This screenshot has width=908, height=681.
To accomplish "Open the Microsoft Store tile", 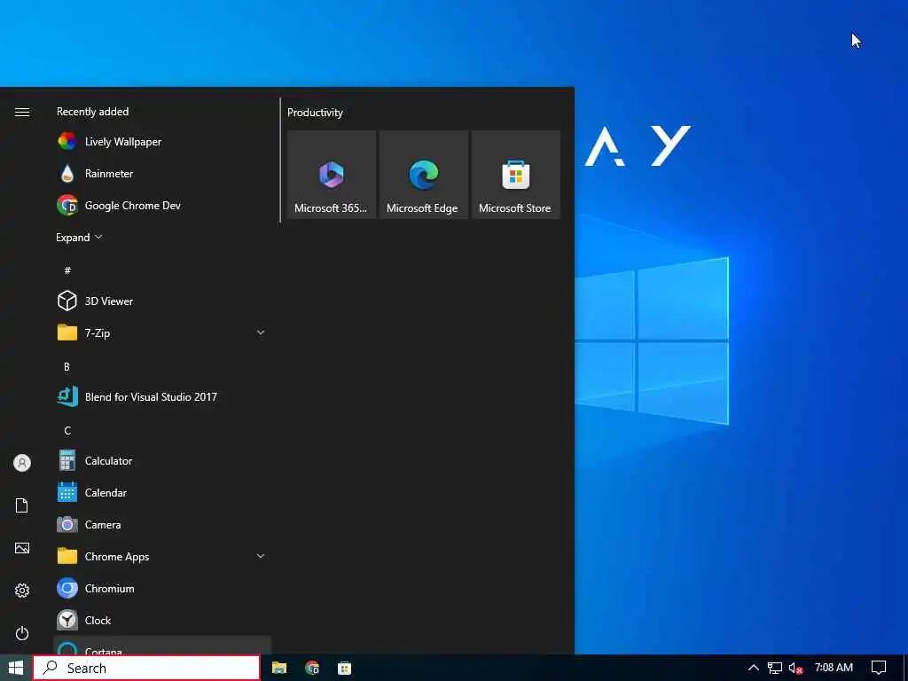I will point(516,175).
